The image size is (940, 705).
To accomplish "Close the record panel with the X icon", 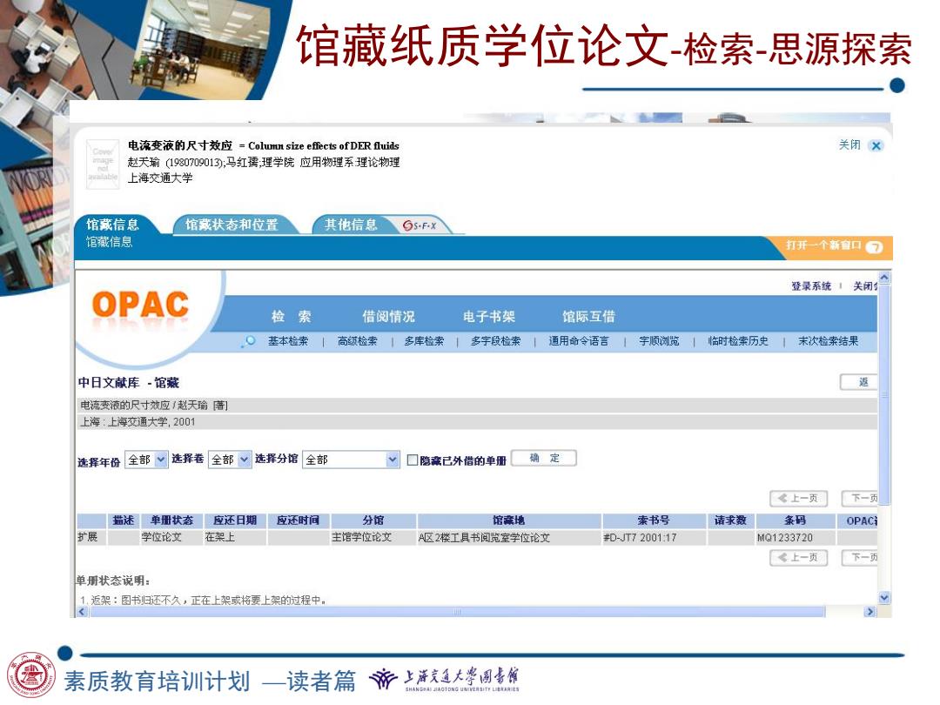I will pos(876,145).
